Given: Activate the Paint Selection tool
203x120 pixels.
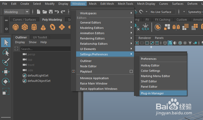Looking at the screenshot, I should [x=6, y=62].
